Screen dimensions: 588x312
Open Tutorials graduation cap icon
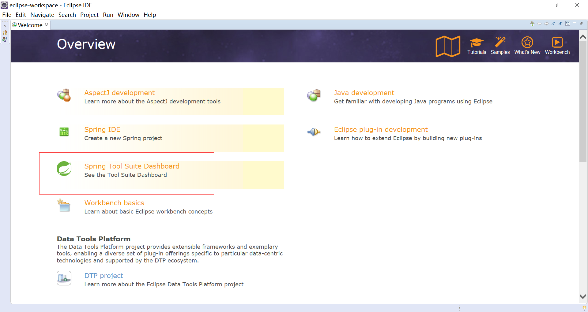coord(477,42)
